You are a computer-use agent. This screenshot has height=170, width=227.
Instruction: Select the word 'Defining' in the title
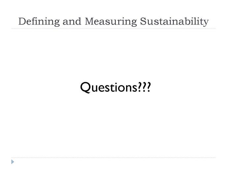coord(39,22)
